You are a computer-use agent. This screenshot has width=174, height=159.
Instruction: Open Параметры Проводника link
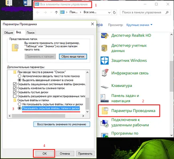[x=134, y=111]
